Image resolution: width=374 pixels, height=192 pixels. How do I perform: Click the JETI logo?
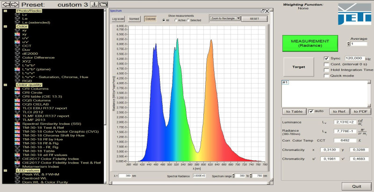(354, 14)
